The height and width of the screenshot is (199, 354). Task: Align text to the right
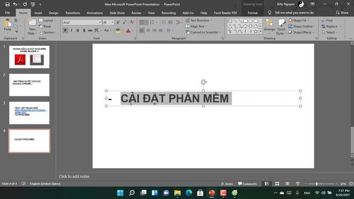pyautogui.click(x=154, y=30)
